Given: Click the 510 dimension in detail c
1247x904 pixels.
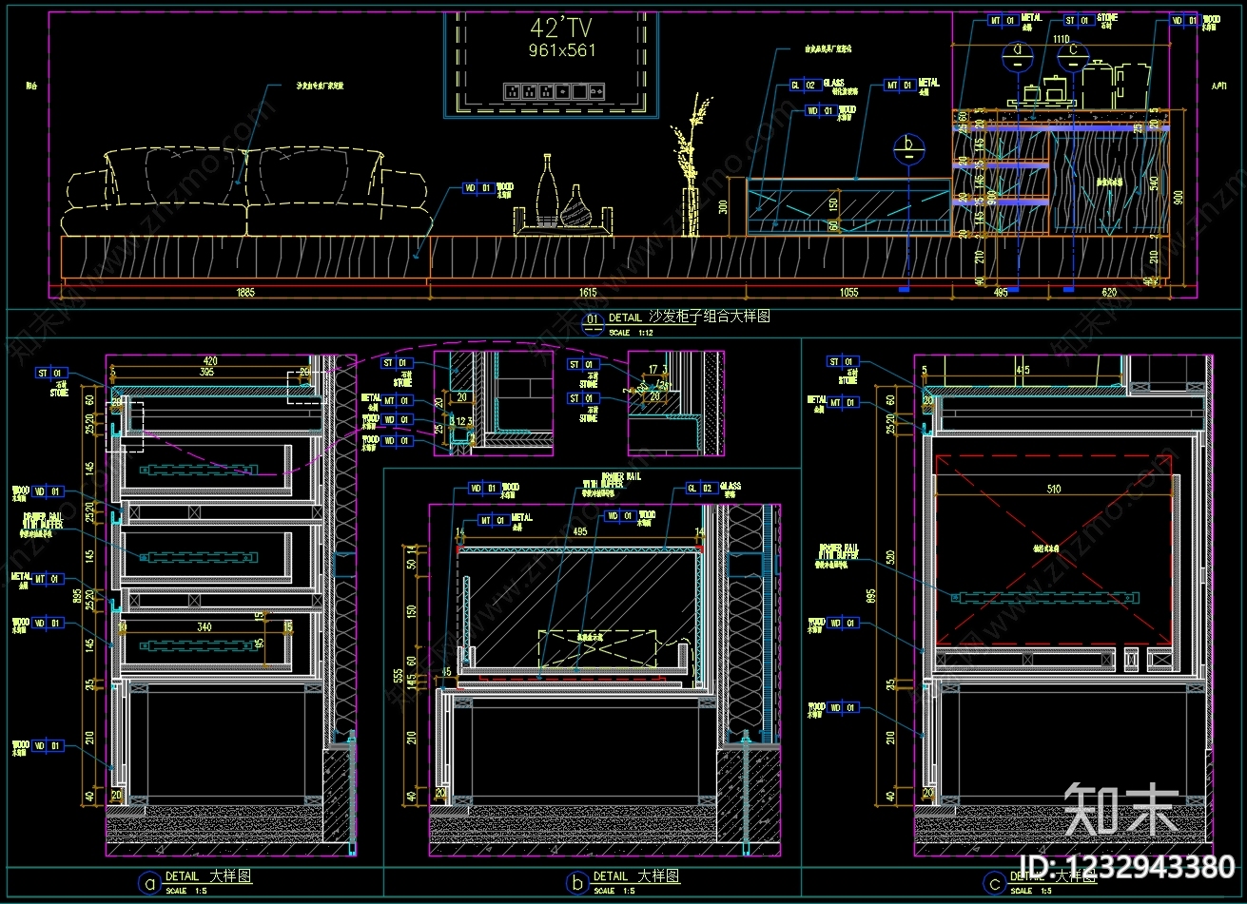Looking at the screenshot, I should pos(1054,490).
